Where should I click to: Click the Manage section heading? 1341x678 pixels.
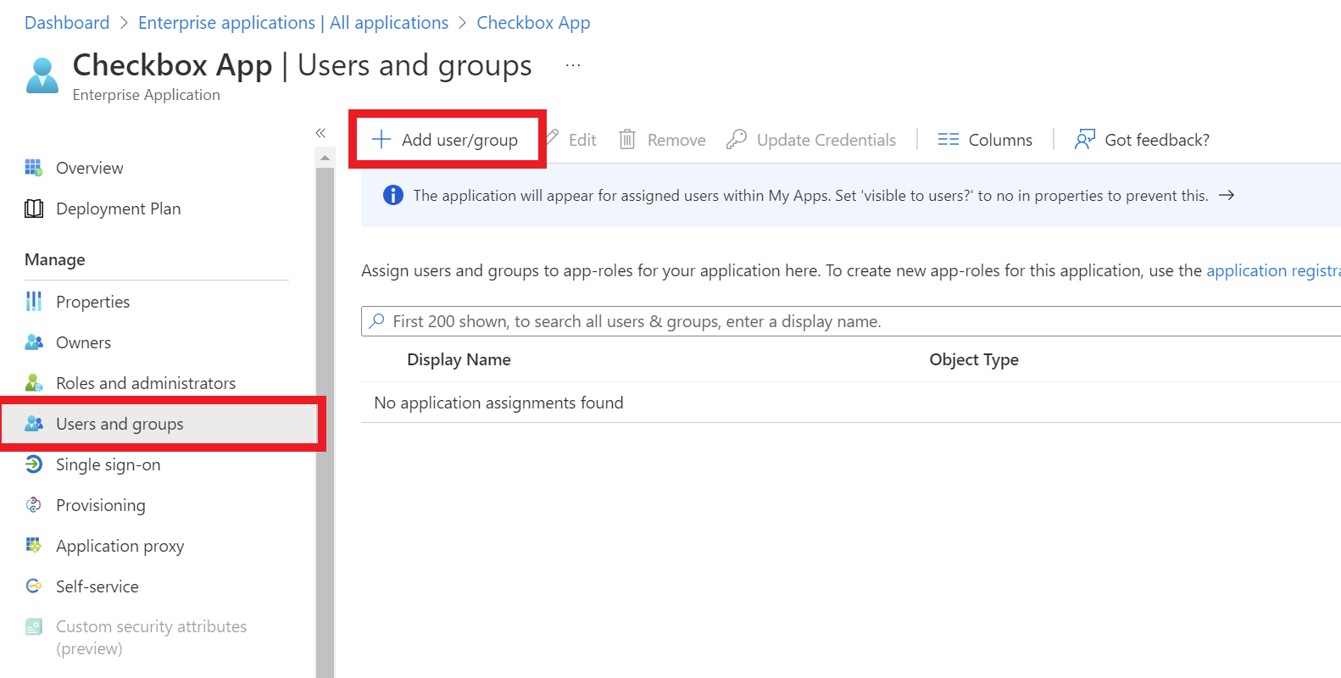point(55,259)
